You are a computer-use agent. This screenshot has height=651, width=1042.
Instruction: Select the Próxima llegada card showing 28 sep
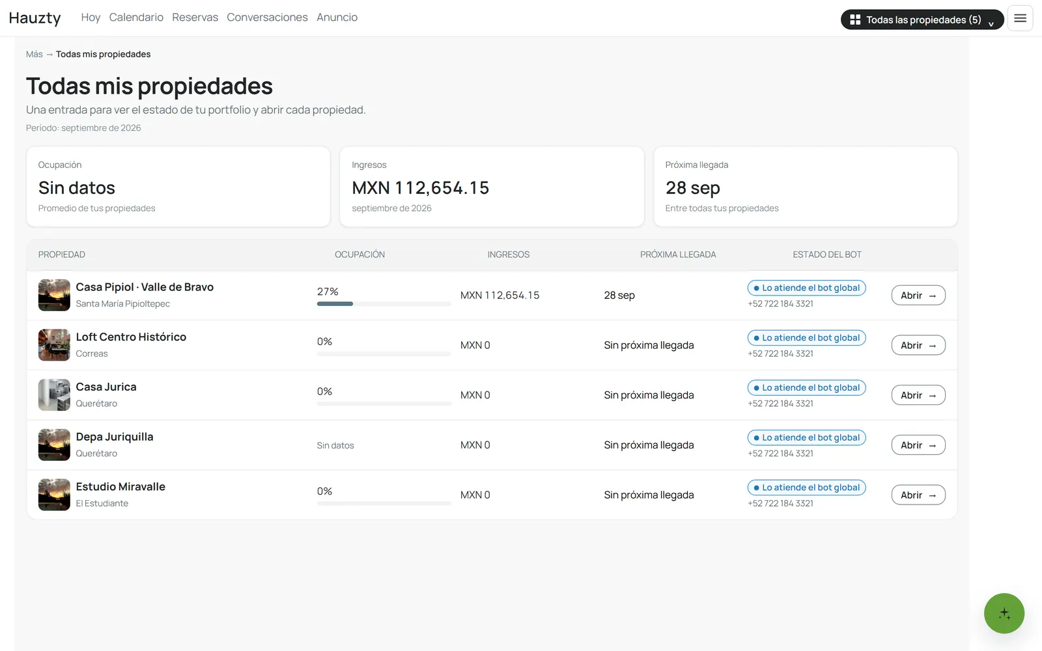pos(806,187)
